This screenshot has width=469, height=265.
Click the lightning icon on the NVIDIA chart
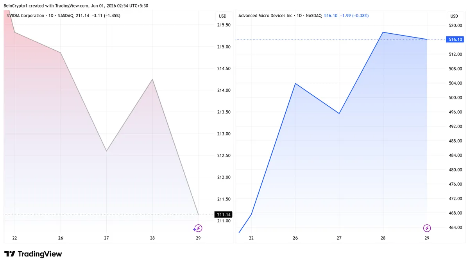click(x=198, y=228)
